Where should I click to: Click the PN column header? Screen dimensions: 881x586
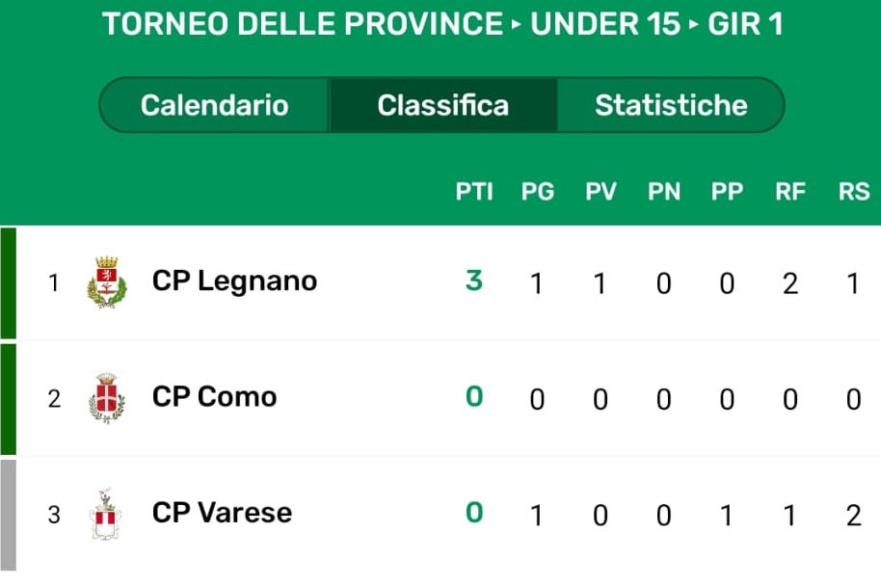pos(663,192)
